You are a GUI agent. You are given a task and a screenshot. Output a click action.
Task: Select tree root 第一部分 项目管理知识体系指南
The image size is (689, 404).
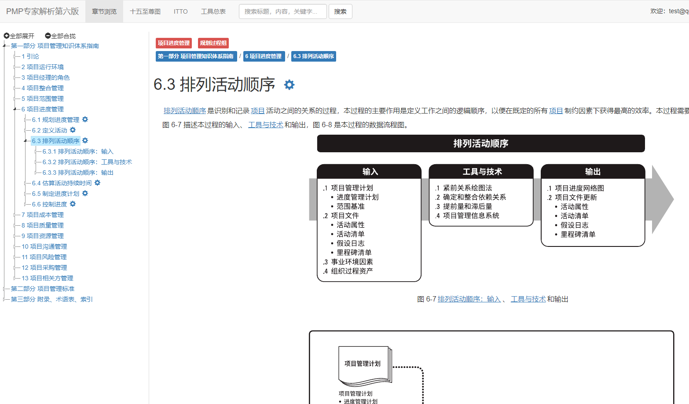[x=55, y=46]
